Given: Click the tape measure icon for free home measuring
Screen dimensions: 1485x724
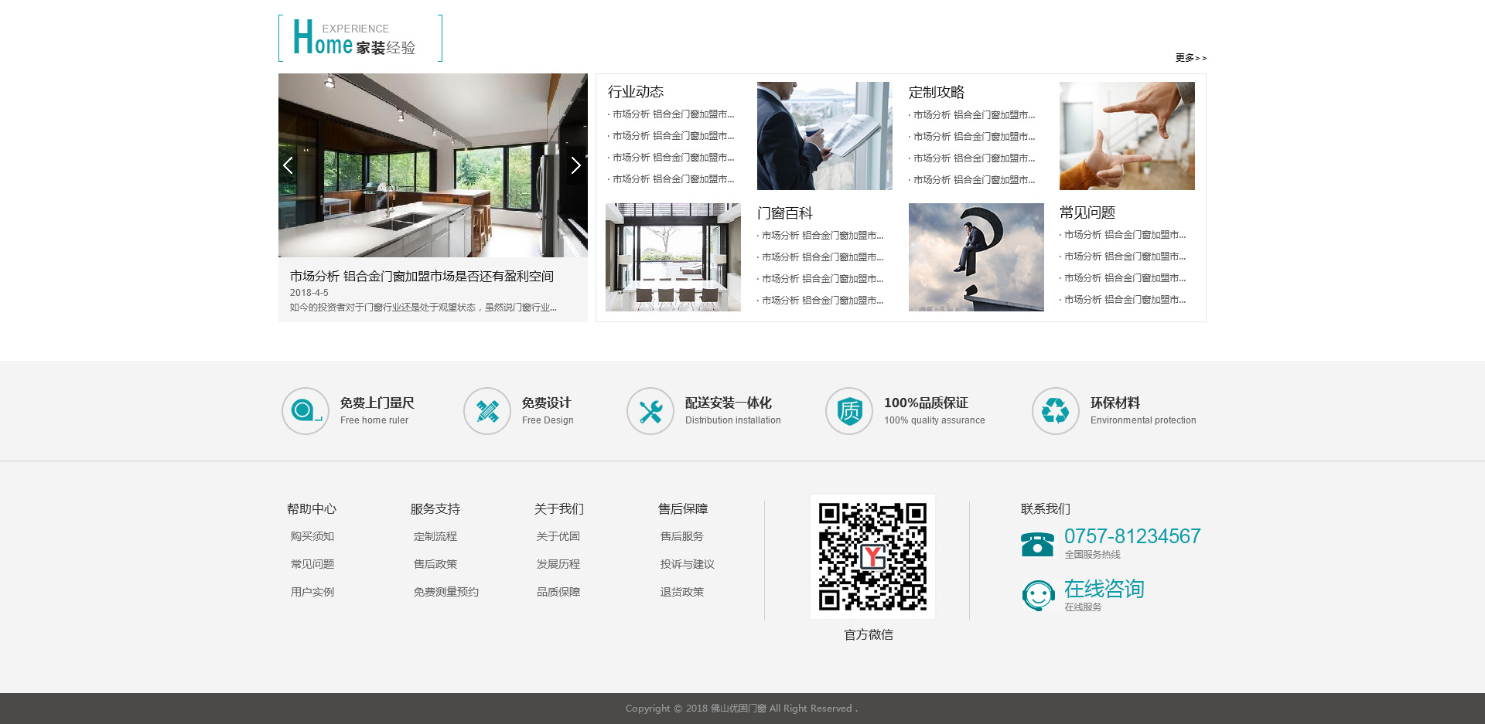Looking at the screenshot, I should point(306,411).
